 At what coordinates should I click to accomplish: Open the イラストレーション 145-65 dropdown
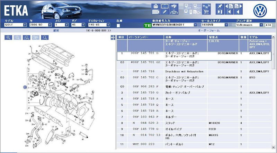[x=108, y=25]
